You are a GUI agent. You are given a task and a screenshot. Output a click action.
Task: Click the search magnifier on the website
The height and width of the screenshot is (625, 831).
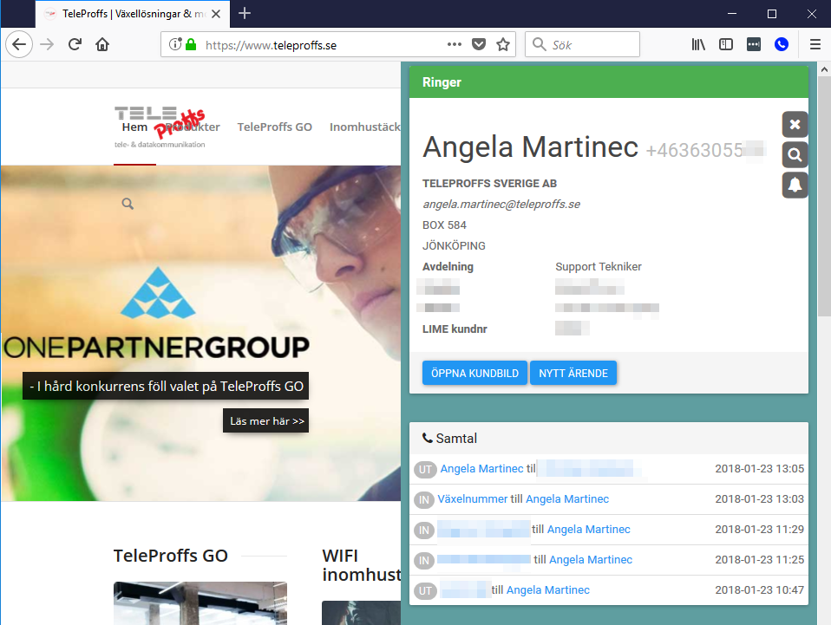coord(128,204)
